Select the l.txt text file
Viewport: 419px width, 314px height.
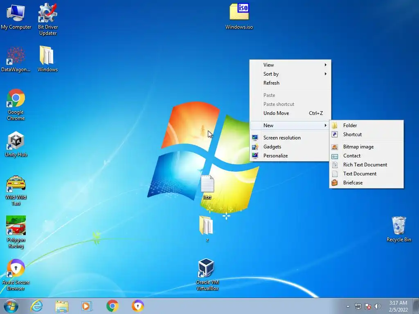[207, 187]
